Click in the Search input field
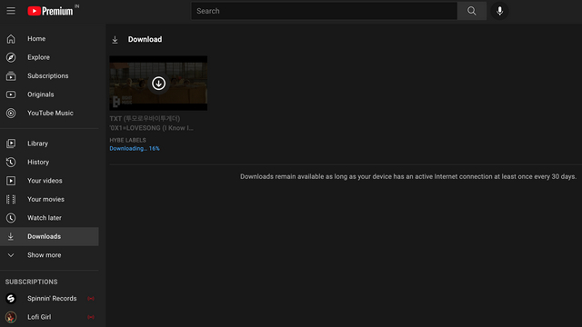The width and height of the screenshot is (582, 327). (324, 11)
